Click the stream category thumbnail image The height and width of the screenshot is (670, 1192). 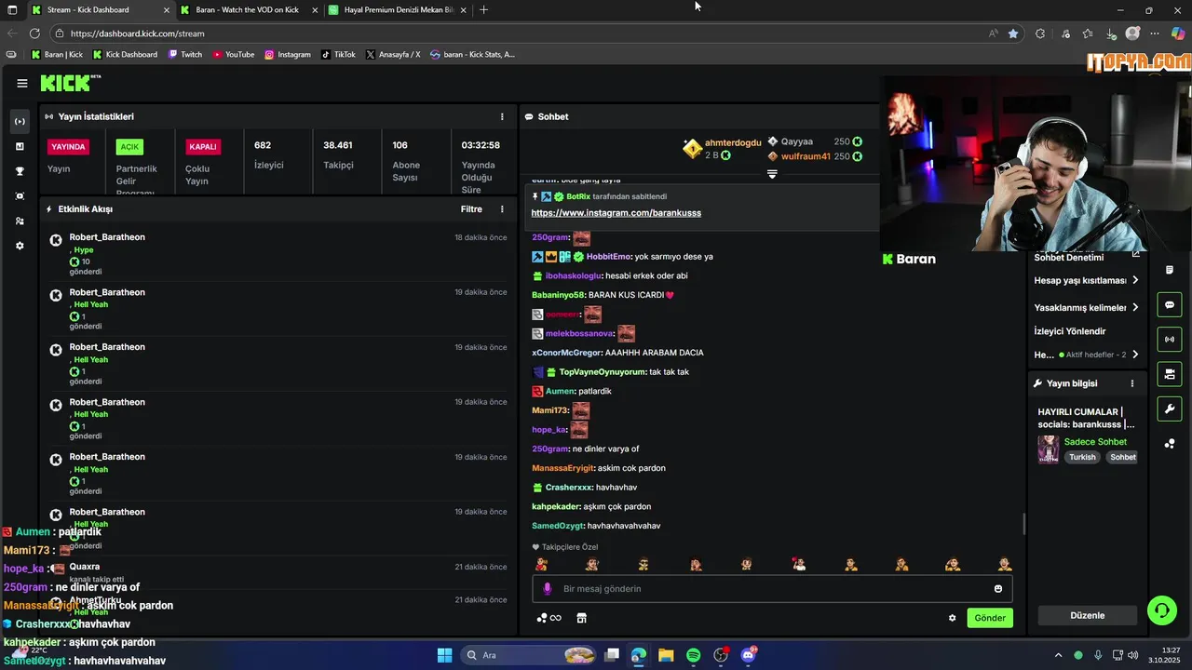[x=1049, y=449]
